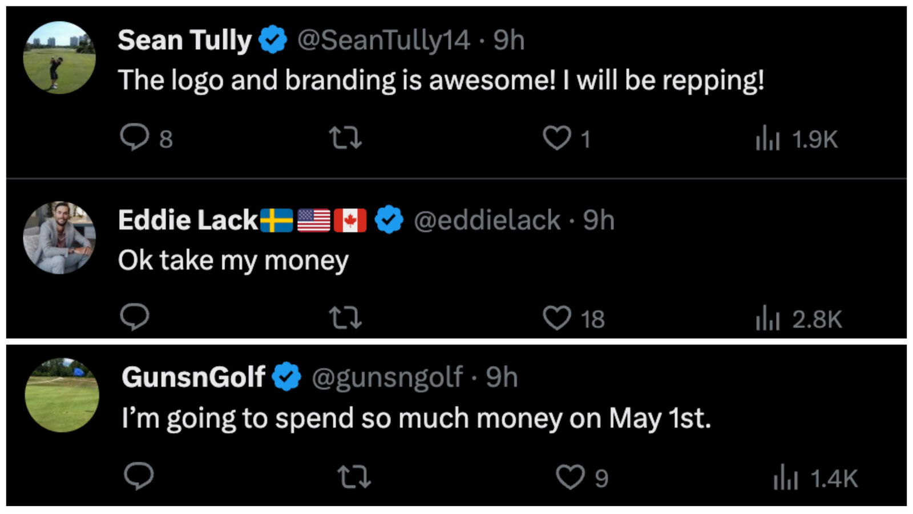Like Eddie Lack's 'take my money' tweet
The width and height of the screenshot is (913, 514).
[556, 318]
